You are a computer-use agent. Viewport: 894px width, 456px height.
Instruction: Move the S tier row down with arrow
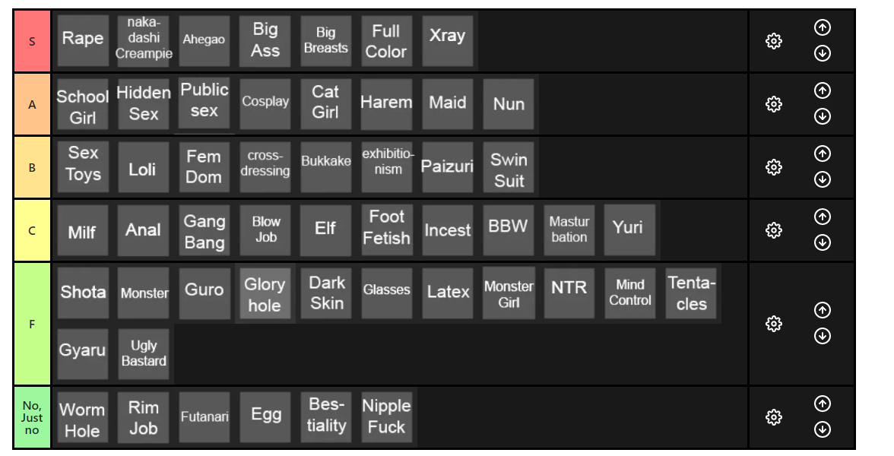[x=822, y=53]
